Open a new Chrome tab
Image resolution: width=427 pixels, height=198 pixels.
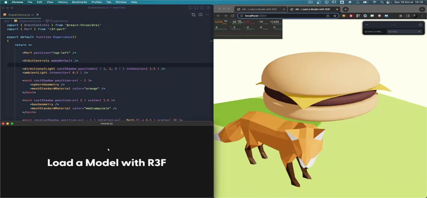click(345, 9)
